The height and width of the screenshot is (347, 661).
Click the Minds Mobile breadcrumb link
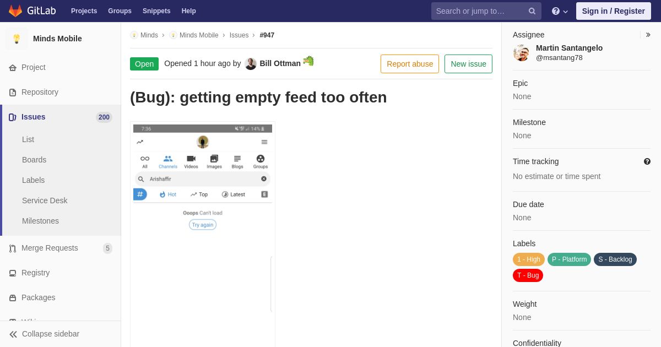coord(199,35)
